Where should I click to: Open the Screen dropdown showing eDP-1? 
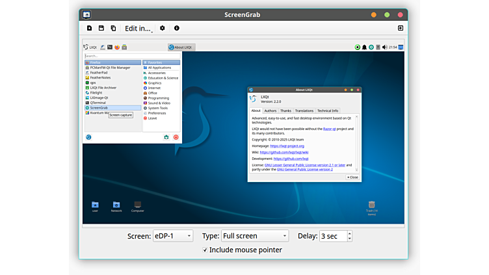(x=172, y=236)
